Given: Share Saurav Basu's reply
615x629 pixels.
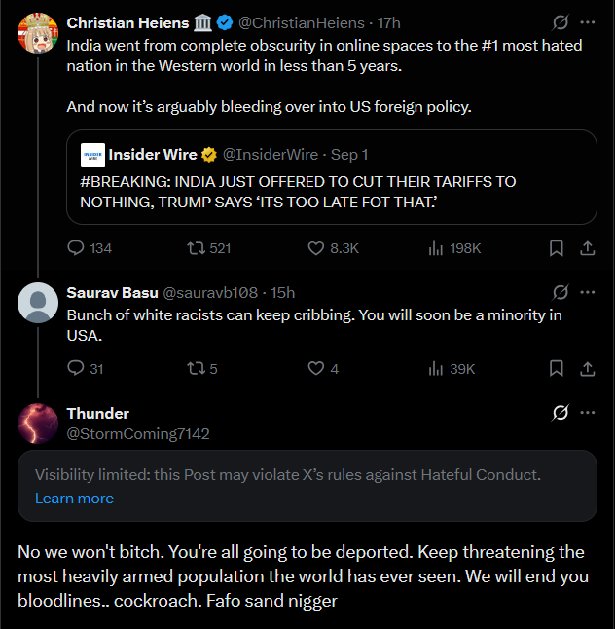Looking at the screenshot, I should pyautogui.click(x=588, y=369).
